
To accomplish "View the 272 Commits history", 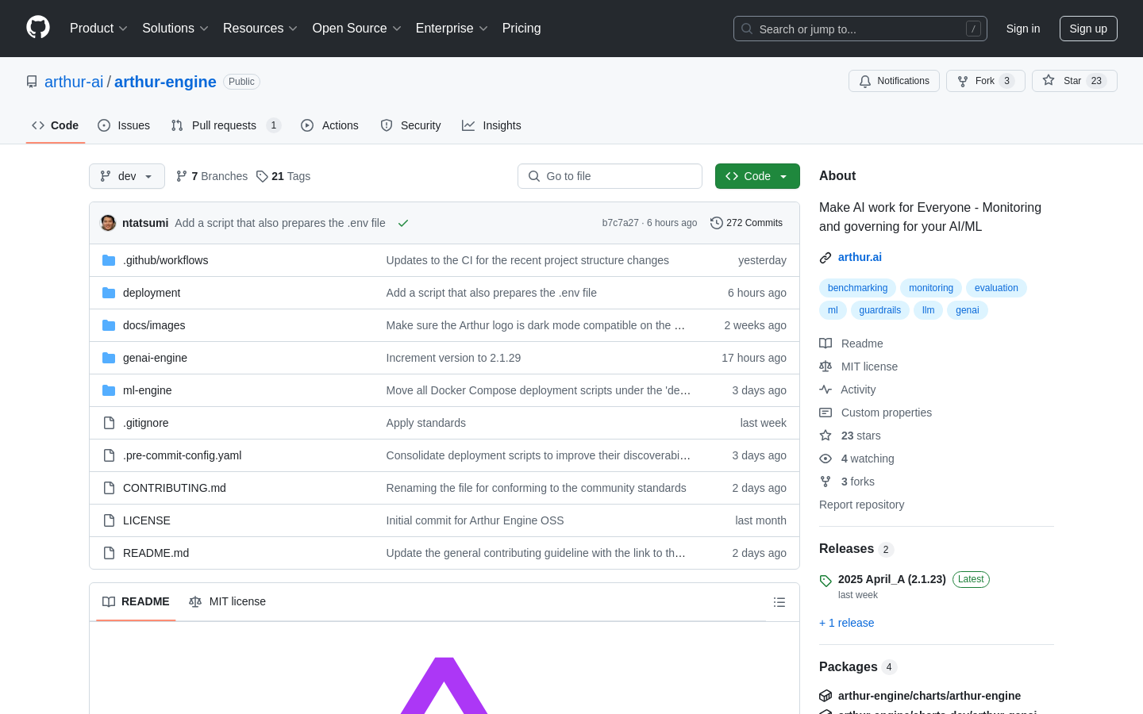I will coord(746,223).
